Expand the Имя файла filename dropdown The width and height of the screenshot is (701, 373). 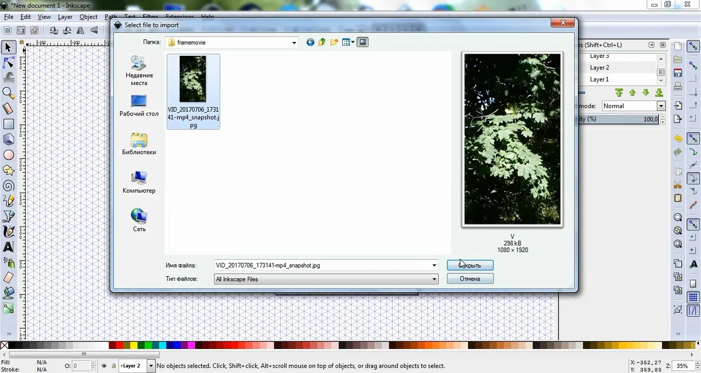tap(434, 265)
